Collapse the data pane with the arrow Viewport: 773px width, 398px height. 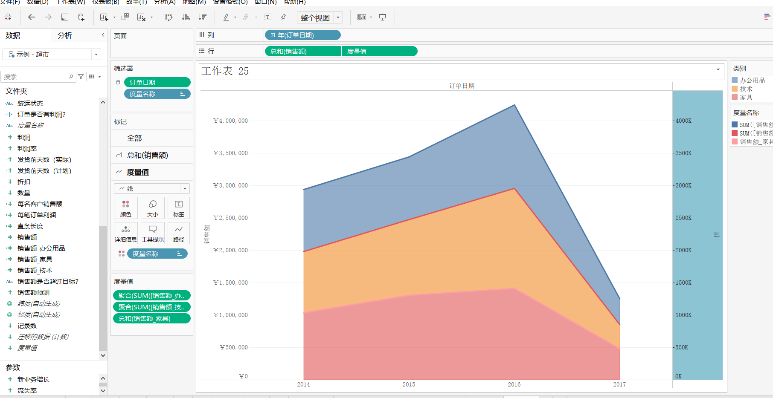[103, 35]
